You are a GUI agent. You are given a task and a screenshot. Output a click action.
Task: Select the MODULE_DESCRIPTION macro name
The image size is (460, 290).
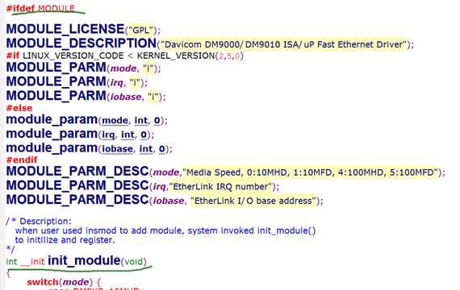(82, 43)
